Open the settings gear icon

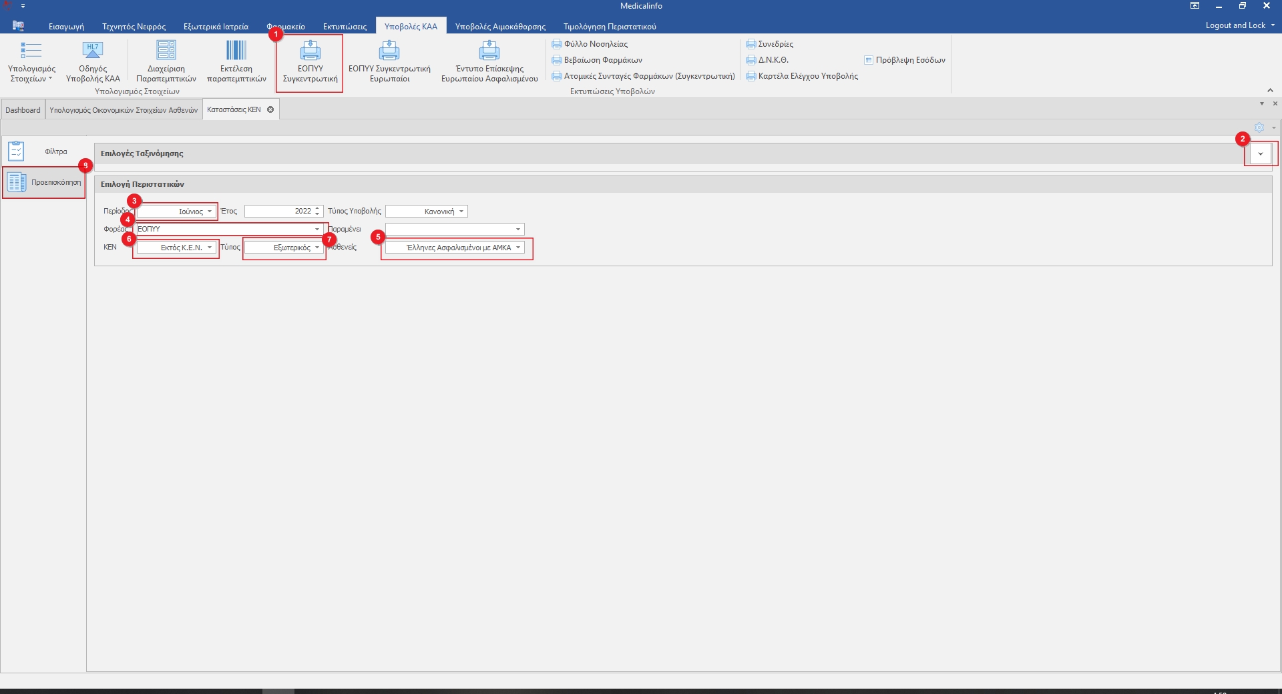pos(1259,127)
